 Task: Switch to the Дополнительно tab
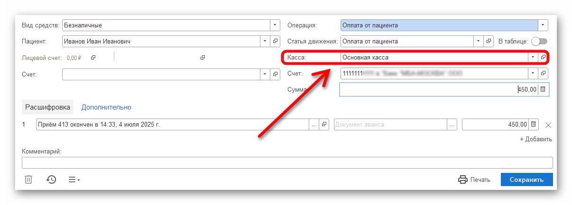(x=106, y=107)
